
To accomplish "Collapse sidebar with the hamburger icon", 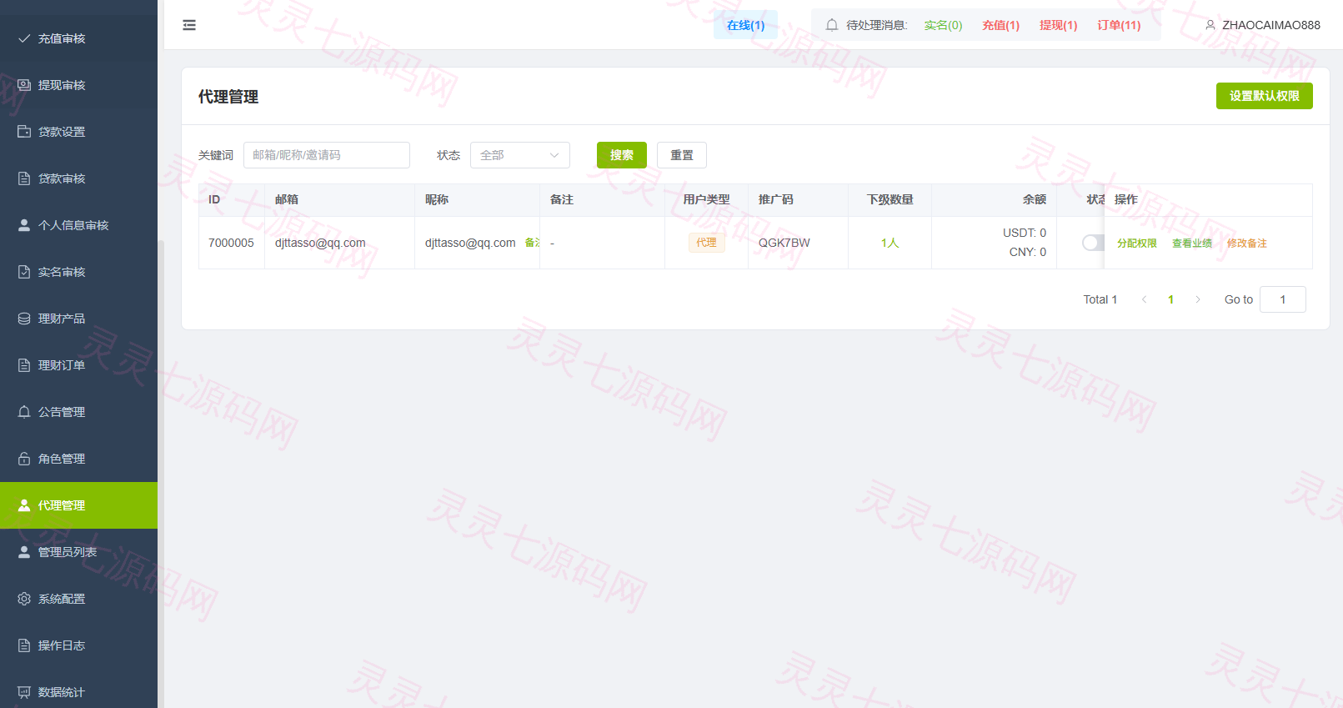I will (x=189, y=25).
